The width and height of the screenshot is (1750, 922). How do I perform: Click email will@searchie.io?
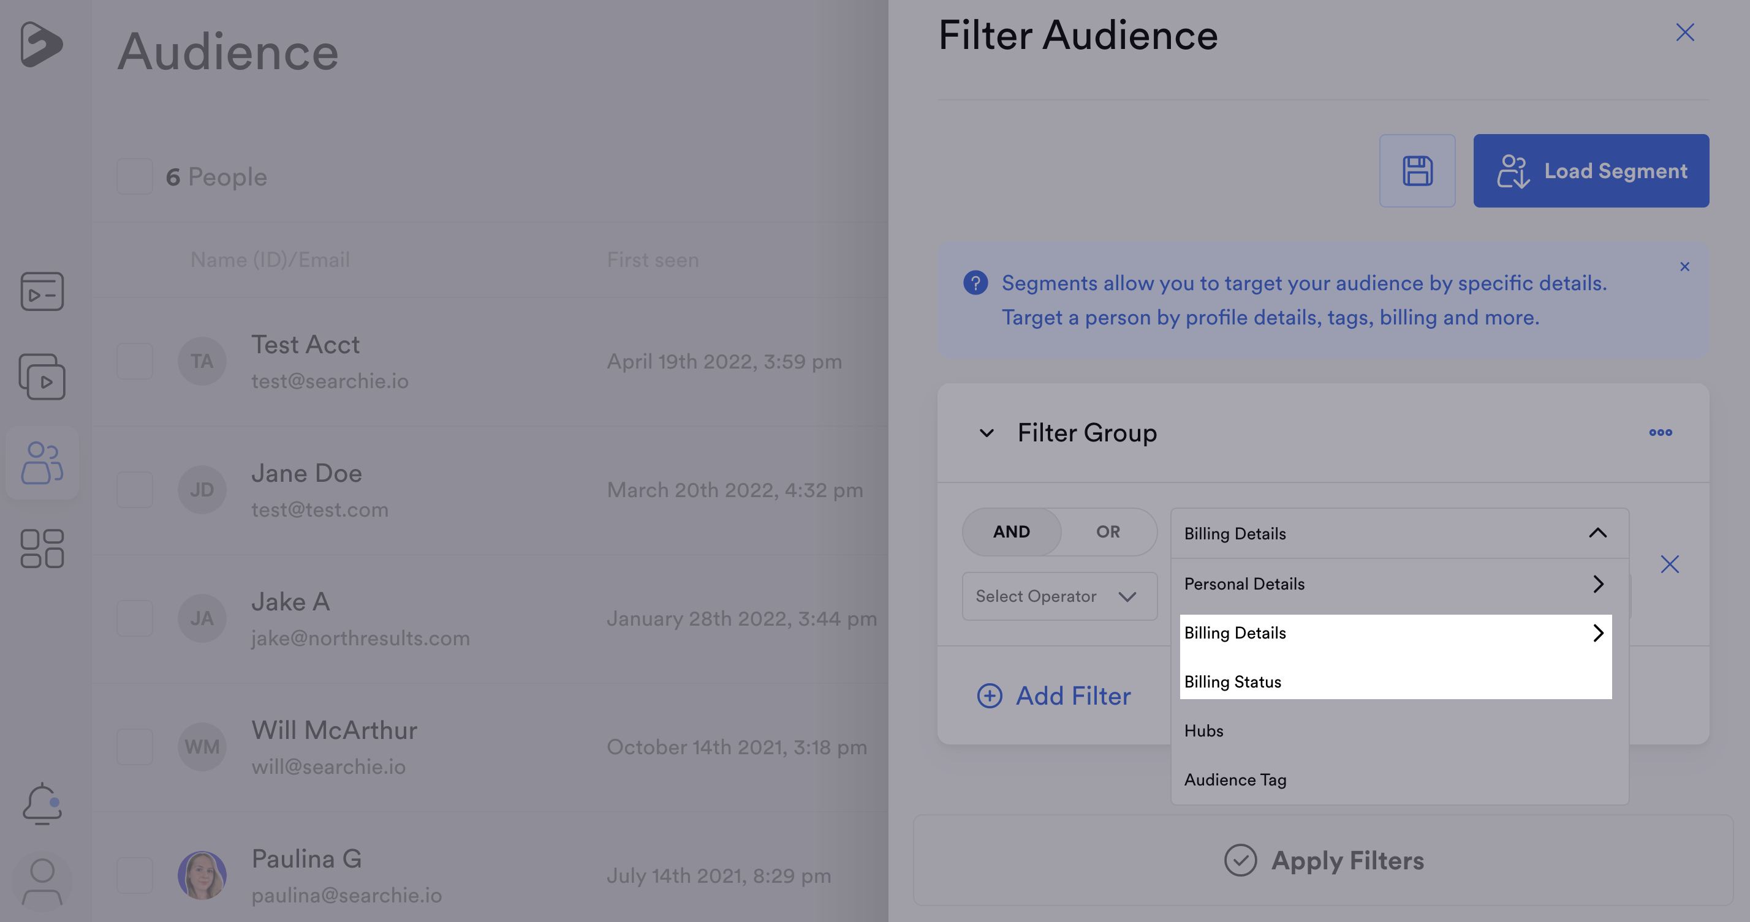point(328,766)
